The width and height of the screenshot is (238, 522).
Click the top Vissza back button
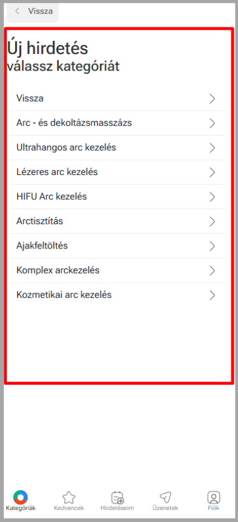click(x=33, y=11)
